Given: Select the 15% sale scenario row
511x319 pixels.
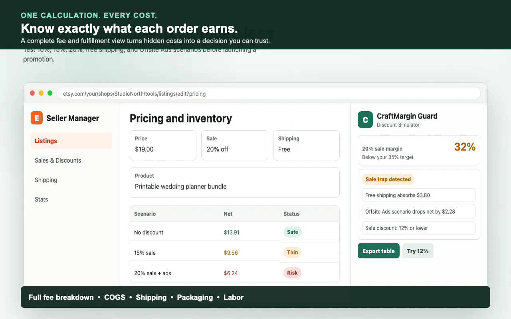Looking at the screenshot, I should pyautogui.click(x=235, y=252).
